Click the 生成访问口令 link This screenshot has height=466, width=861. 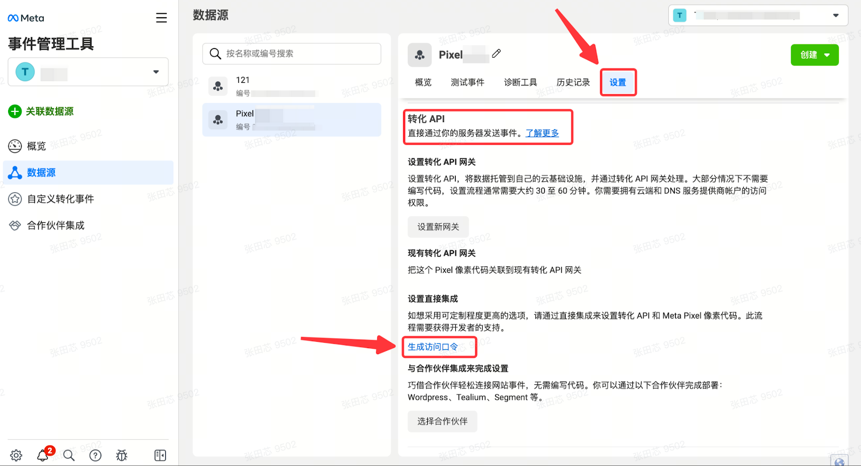coord(433,347)
